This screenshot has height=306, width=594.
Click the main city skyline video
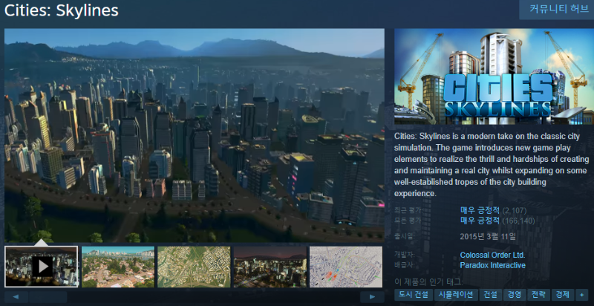195,135
